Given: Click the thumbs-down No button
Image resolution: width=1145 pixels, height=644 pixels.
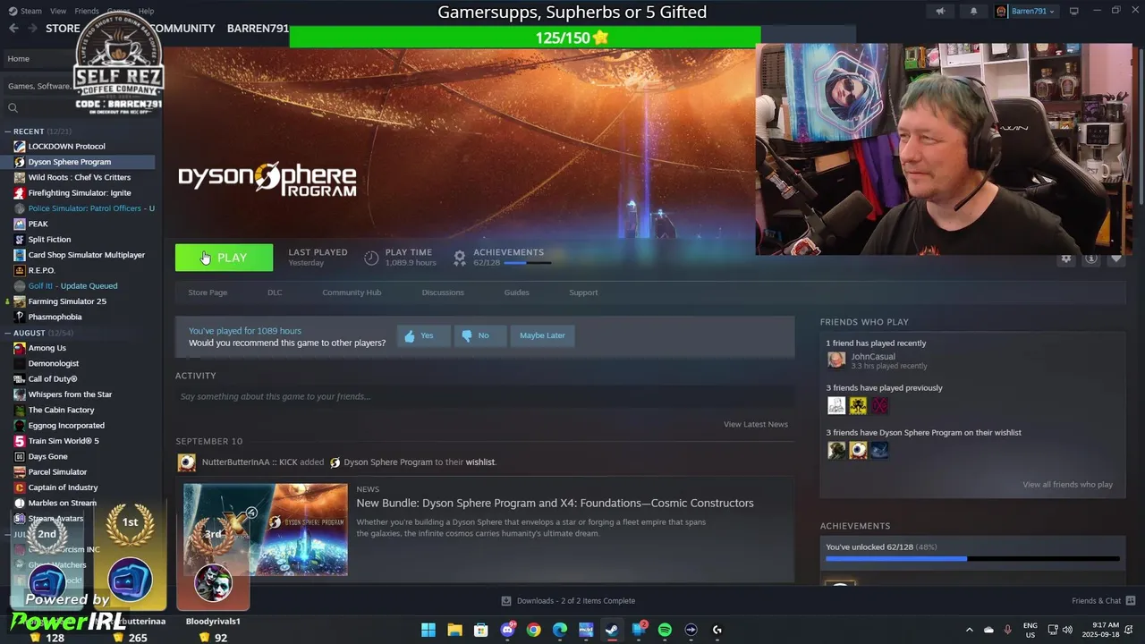Looking at the screenshot, I should pyautogui.click(x=479, y=335).
